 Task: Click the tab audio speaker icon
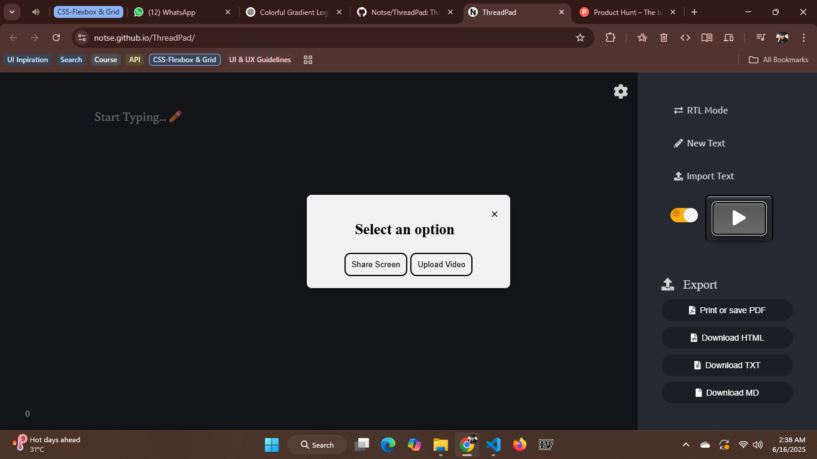click(x=36, y=12)
